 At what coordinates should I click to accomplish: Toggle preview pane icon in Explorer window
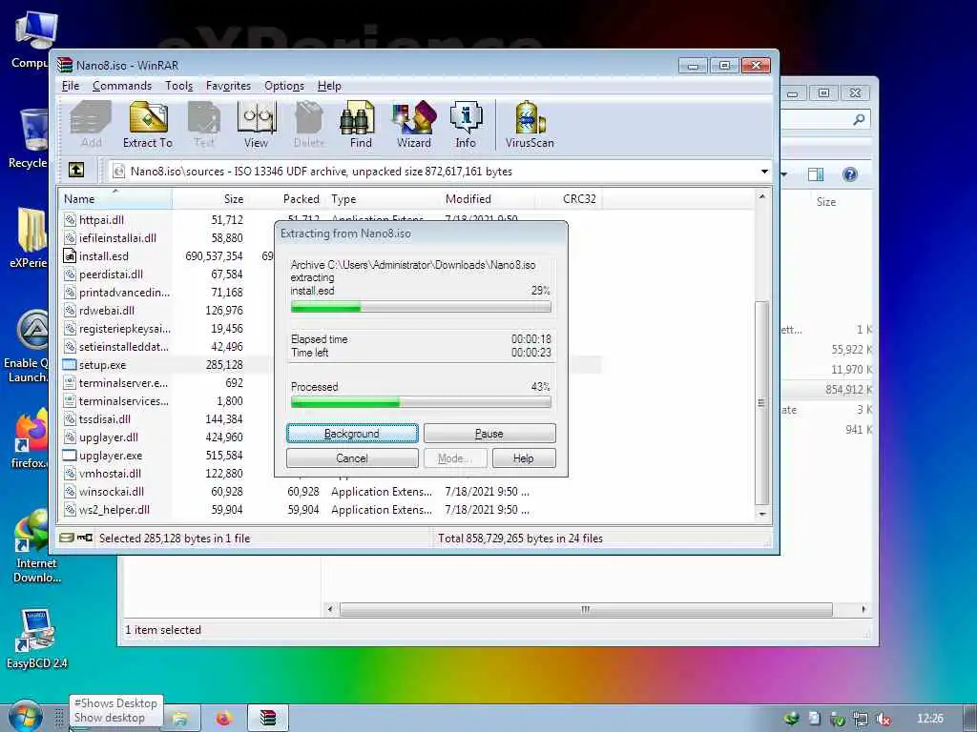click(816, 174)
